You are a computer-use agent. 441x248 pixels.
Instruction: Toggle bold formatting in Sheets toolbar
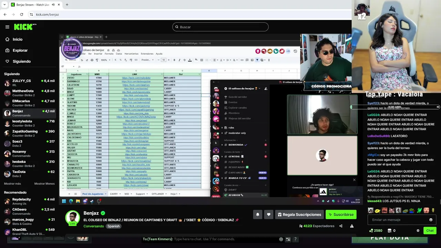[174, 60]
